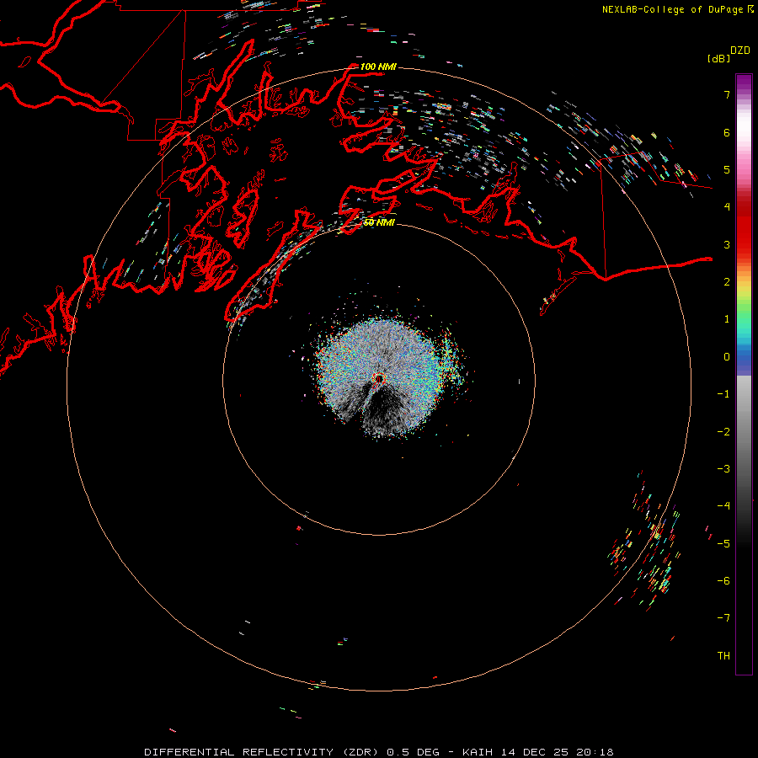The image size is (758, 758).
Task: Click the radar site marker at center
Action: pyautogui.click(x=379, y=380)
